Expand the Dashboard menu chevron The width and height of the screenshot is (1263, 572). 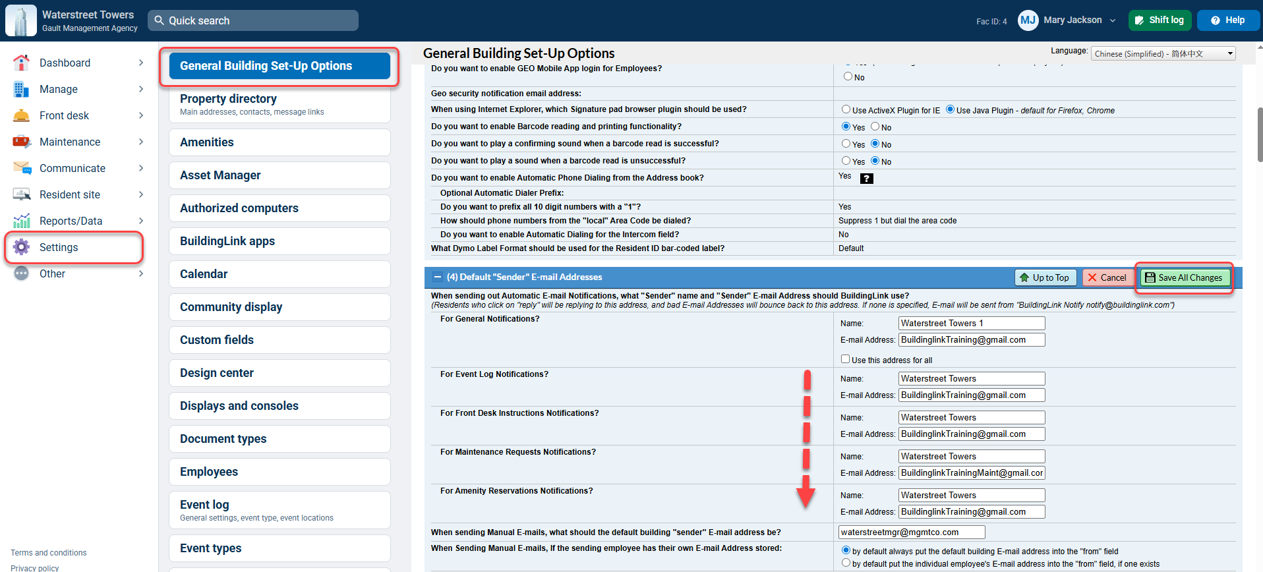141,63
